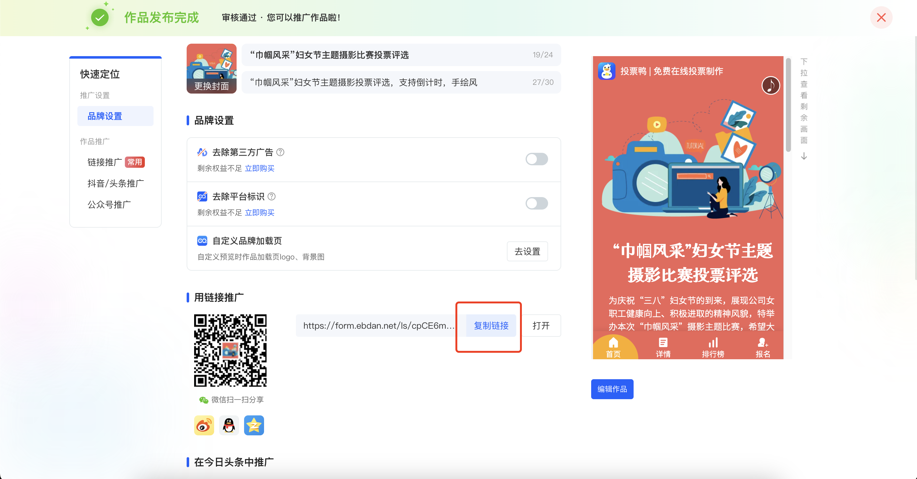Click 编辑作品 button
This screenshot has height=479, width=917.
612,389
